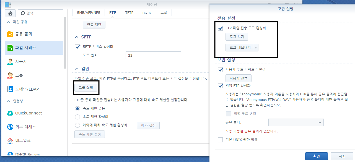Collapse the 일반 section chevron
Viewport: 355px width, 162px height.
[77, 69]
